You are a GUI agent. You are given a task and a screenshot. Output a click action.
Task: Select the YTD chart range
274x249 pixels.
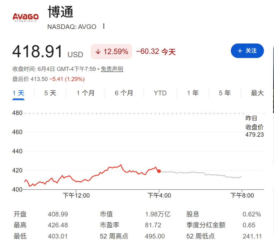click(160, 93)
